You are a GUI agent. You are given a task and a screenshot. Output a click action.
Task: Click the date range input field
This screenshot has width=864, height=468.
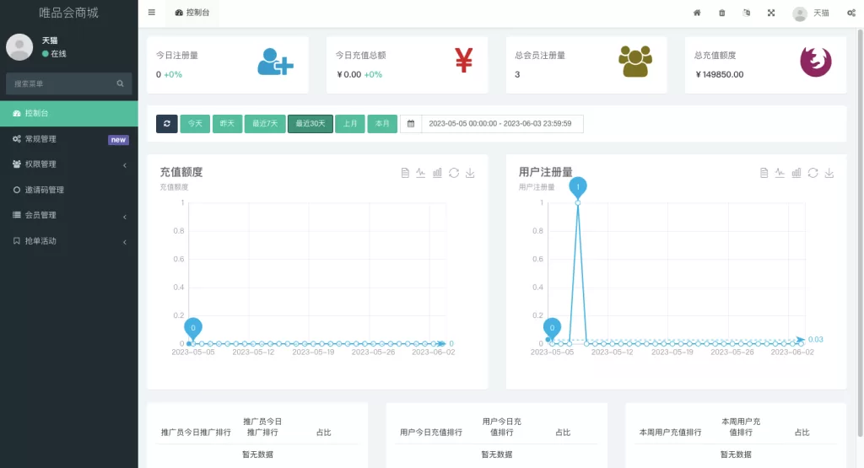pyautogui.click(x=502, y=124)
